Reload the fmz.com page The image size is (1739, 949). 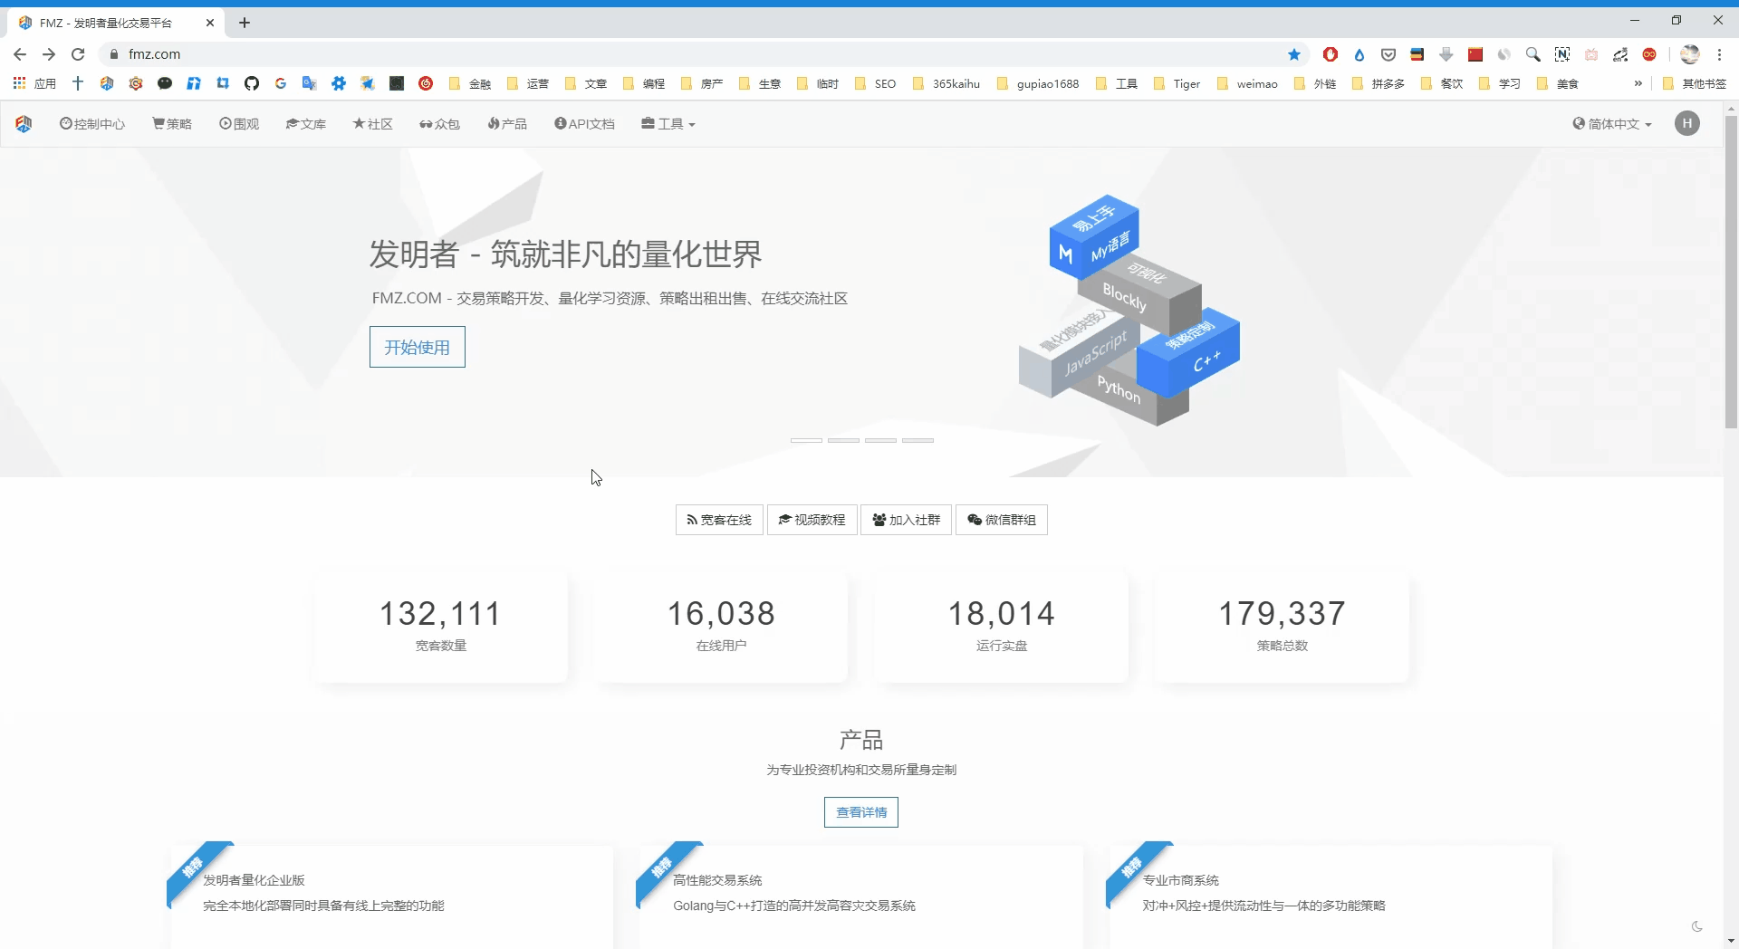pyautogui.click(x=78, y=54)
